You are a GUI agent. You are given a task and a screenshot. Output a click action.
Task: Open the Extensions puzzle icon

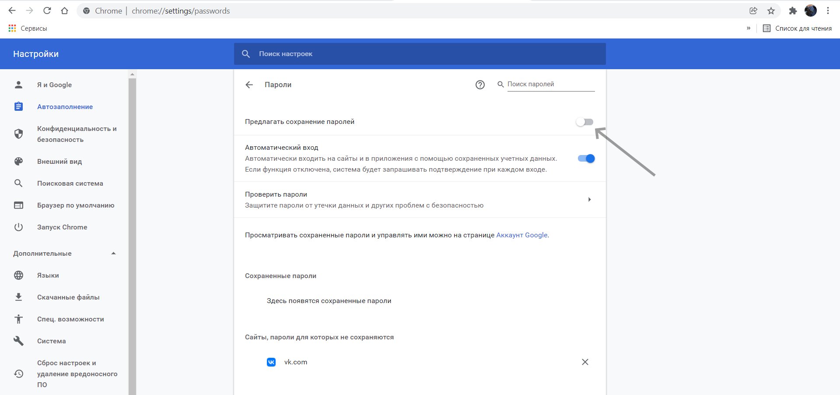[x=793, y=11]
